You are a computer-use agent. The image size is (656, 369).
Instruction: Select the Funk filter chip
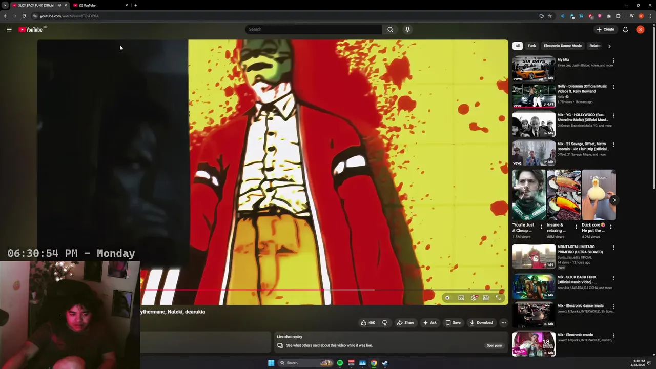[x=532, y=46]
